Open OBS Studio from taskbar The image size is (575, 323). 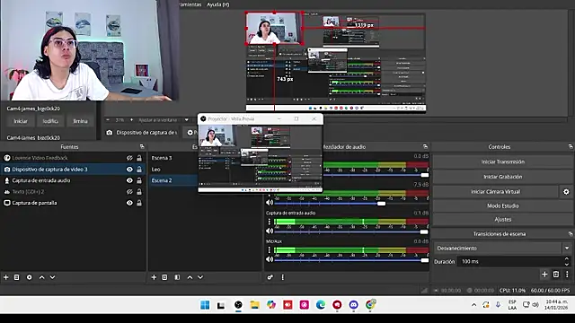(x=238, y=305)
